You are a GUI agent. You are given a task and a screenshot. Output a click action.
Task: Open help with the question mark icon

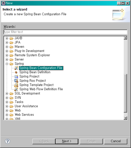[7, 141]
